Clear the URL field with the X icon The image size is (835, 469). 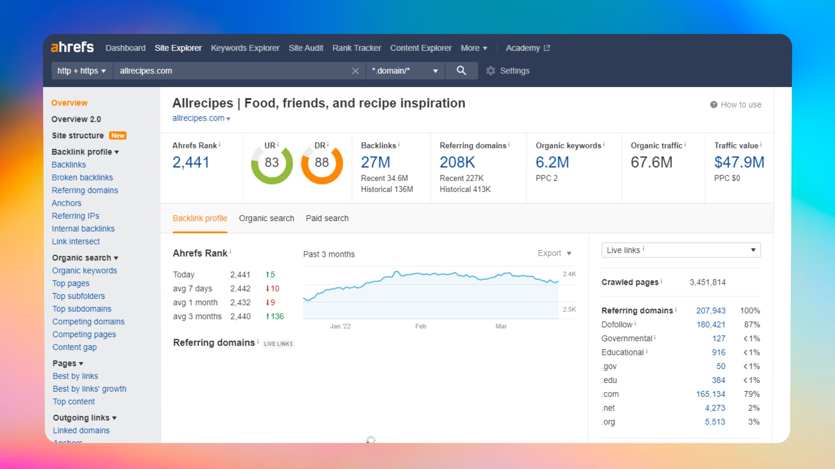(x=355, y=71)
